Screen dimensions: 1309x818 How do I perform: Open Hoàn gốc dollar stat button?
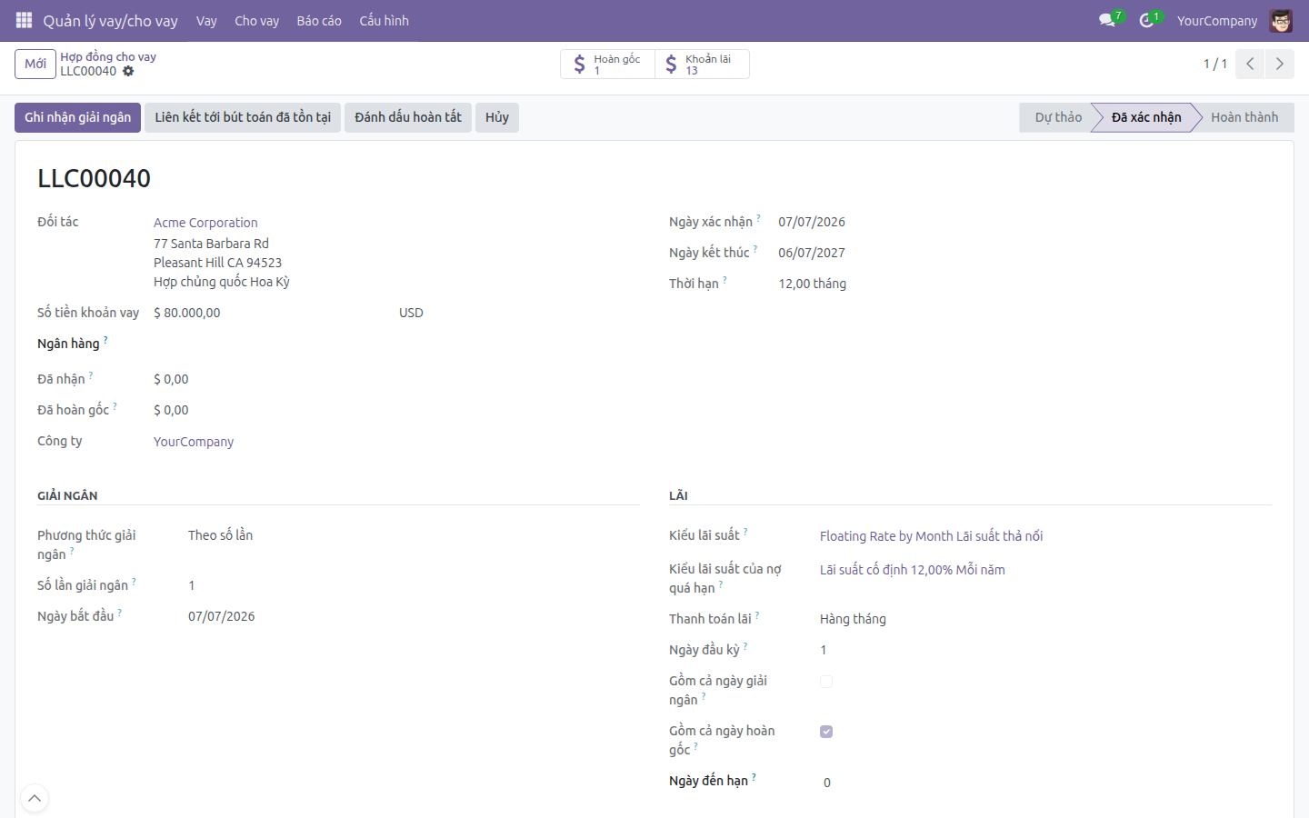(x=608, y=64)
